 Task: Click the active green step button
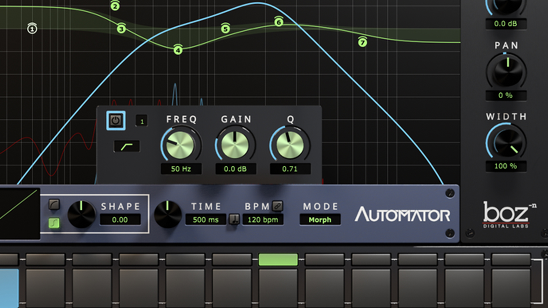278,259
